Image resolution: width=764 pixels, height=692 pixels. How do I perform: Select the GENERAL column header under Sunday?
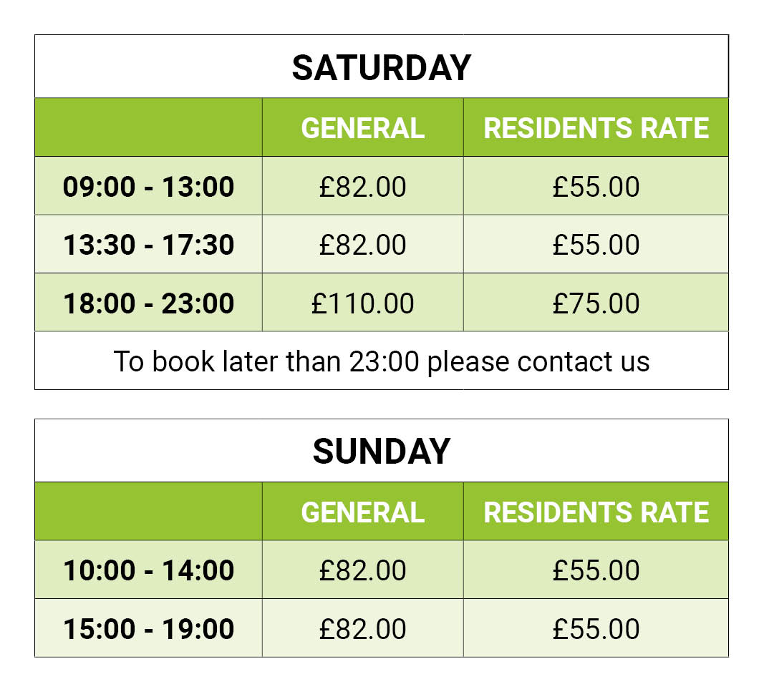(362, 512)
